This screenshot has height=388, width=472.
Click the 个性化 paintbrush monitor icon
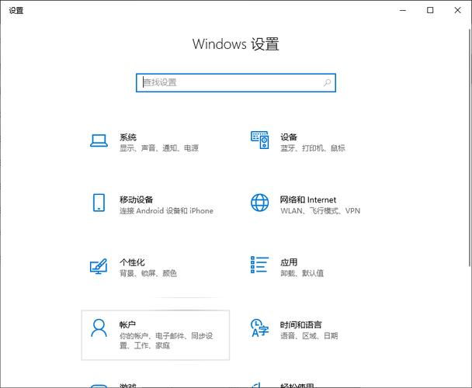click(99, 266)
